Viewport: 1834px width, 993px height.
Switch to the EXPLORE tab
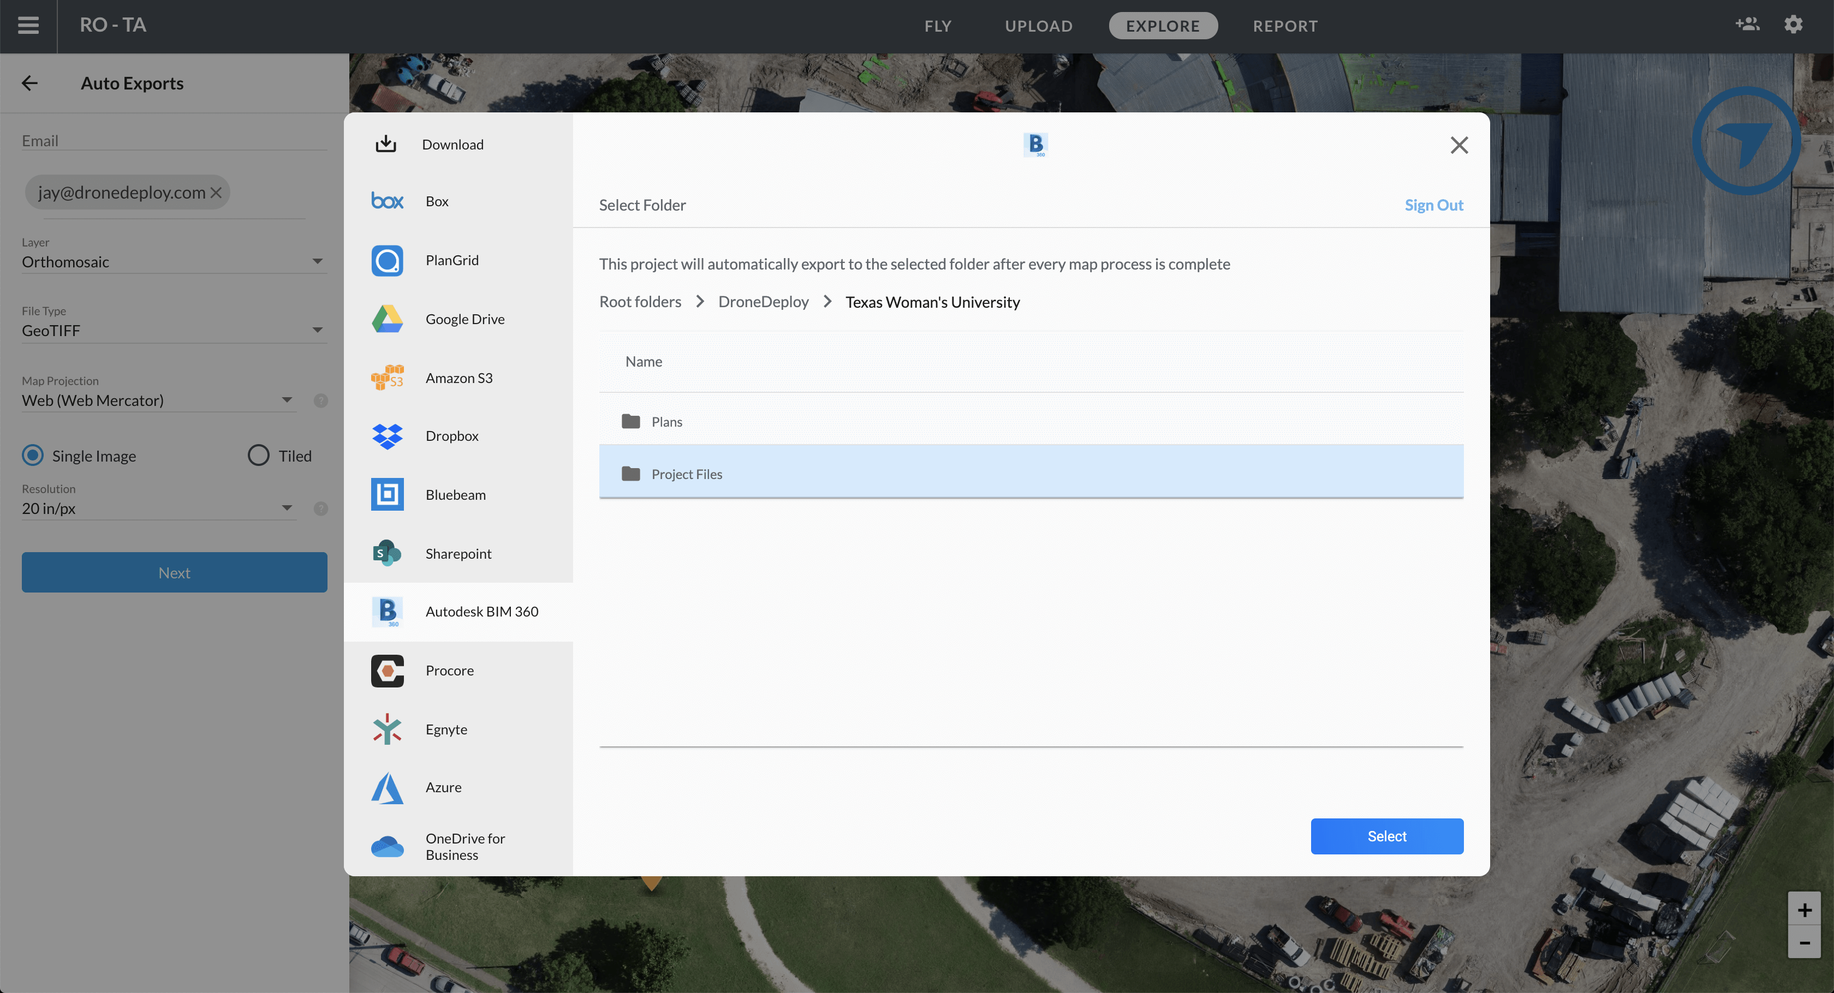(x=1163, y=26)
